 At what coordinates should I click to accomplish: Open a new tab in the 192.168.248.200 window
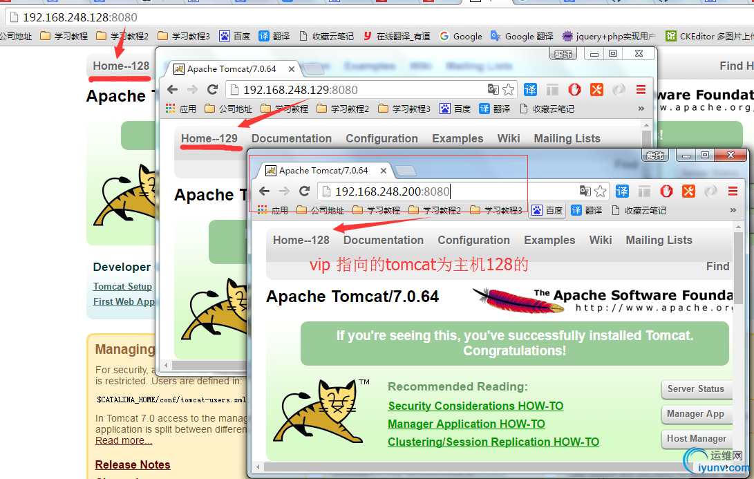click(x=406, y=171)
